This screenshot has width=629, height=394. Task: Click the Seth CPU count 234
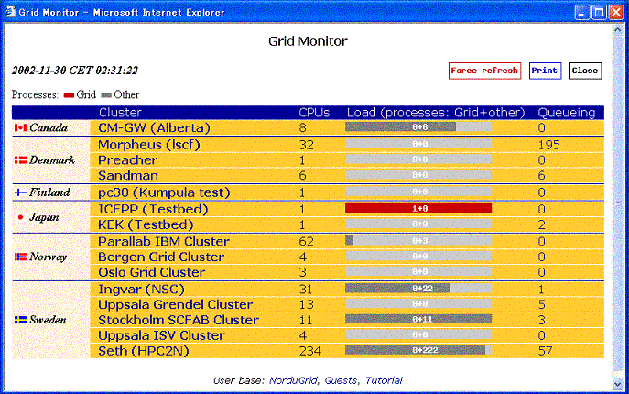pos(310,351)
